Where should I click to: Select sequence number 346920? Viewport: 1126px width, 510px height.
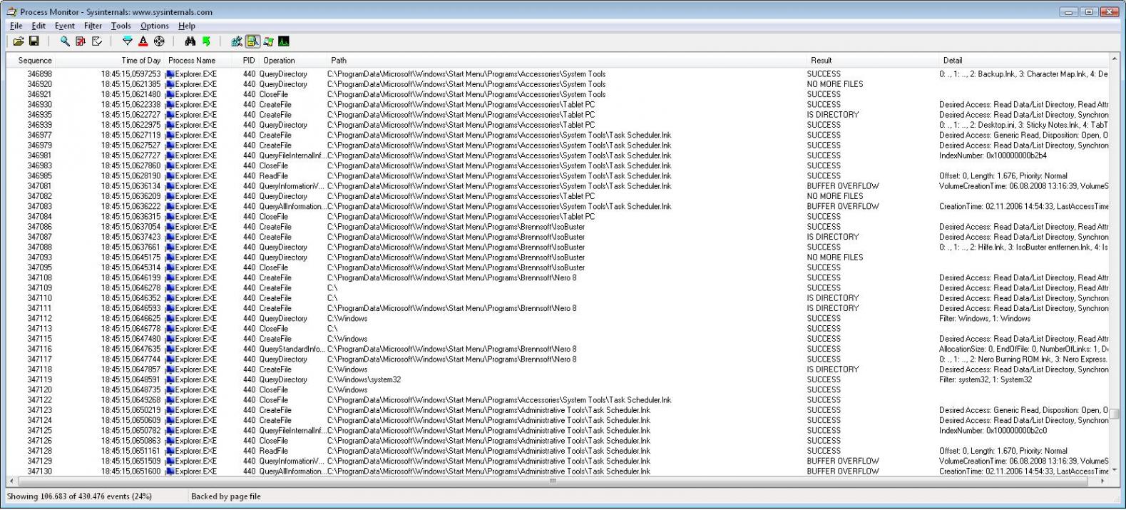(x=39, y=84)
